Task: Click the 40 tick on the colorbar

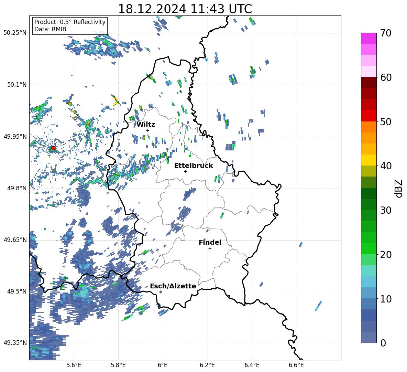Action: [385, 166]
